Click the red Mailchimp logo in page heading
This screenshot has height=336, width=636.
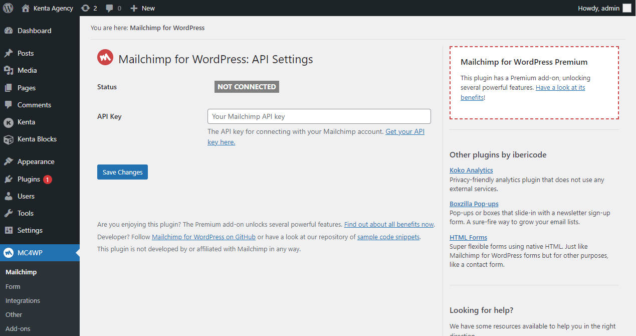105,58
